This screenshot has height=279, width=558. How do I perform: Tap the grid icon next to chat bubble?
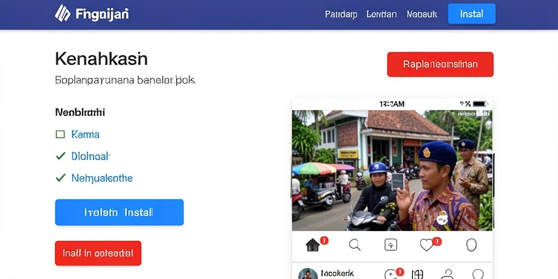point(417,275)
